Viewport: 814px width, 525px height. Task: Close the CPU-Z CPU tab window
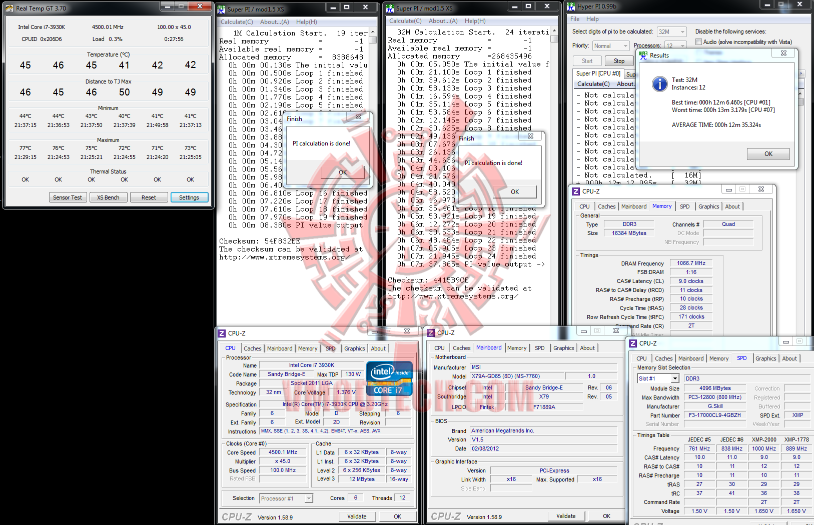(x=407, y=331)
